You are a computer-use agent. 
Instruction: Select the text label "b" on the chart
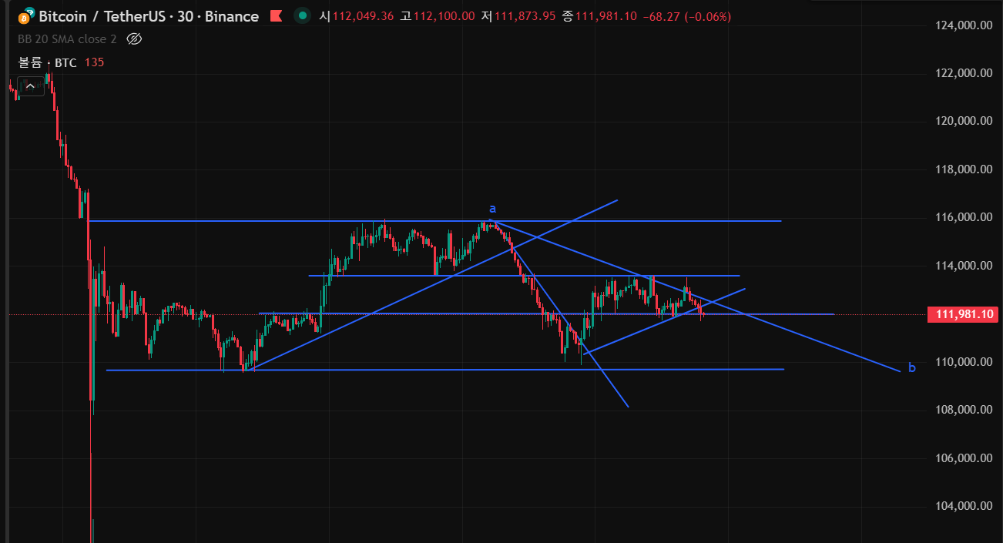point(912,368)
